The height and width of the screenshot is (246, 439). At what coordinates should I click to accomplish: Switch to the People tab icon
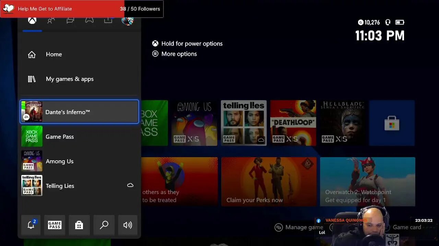point(51,21)
